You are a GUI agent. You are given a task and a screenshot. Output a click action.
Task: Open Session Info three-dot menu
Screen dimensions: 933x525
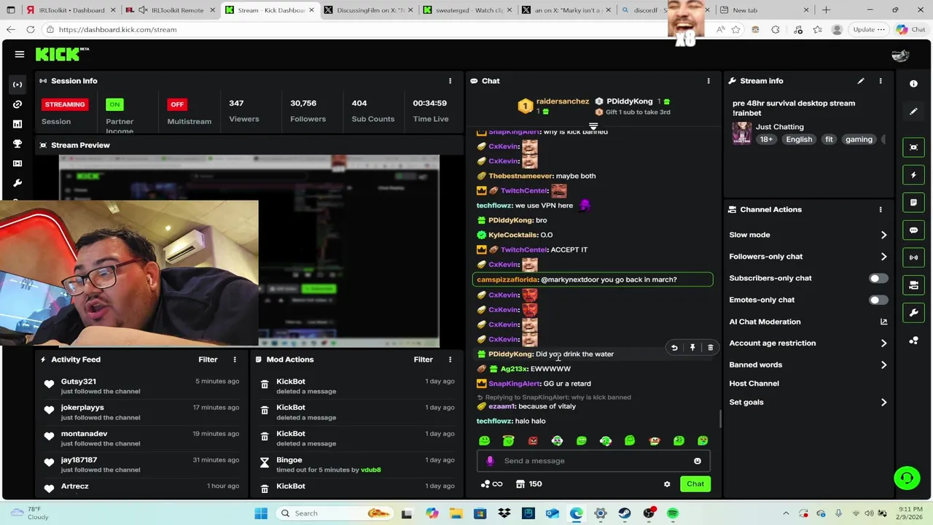(450, 81)
